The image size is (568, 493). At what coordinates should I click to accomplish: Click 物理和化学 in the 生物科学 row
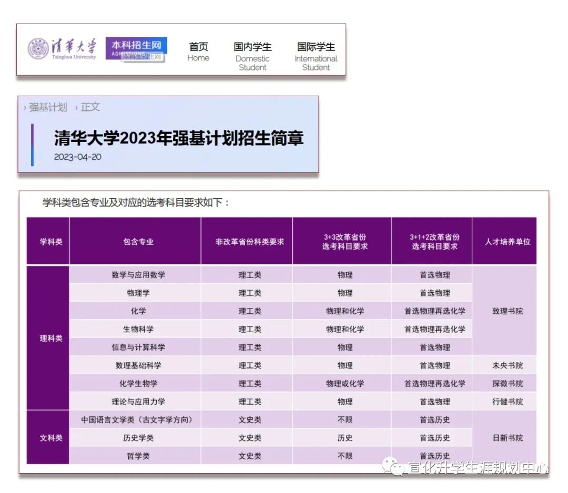[342, 329]
